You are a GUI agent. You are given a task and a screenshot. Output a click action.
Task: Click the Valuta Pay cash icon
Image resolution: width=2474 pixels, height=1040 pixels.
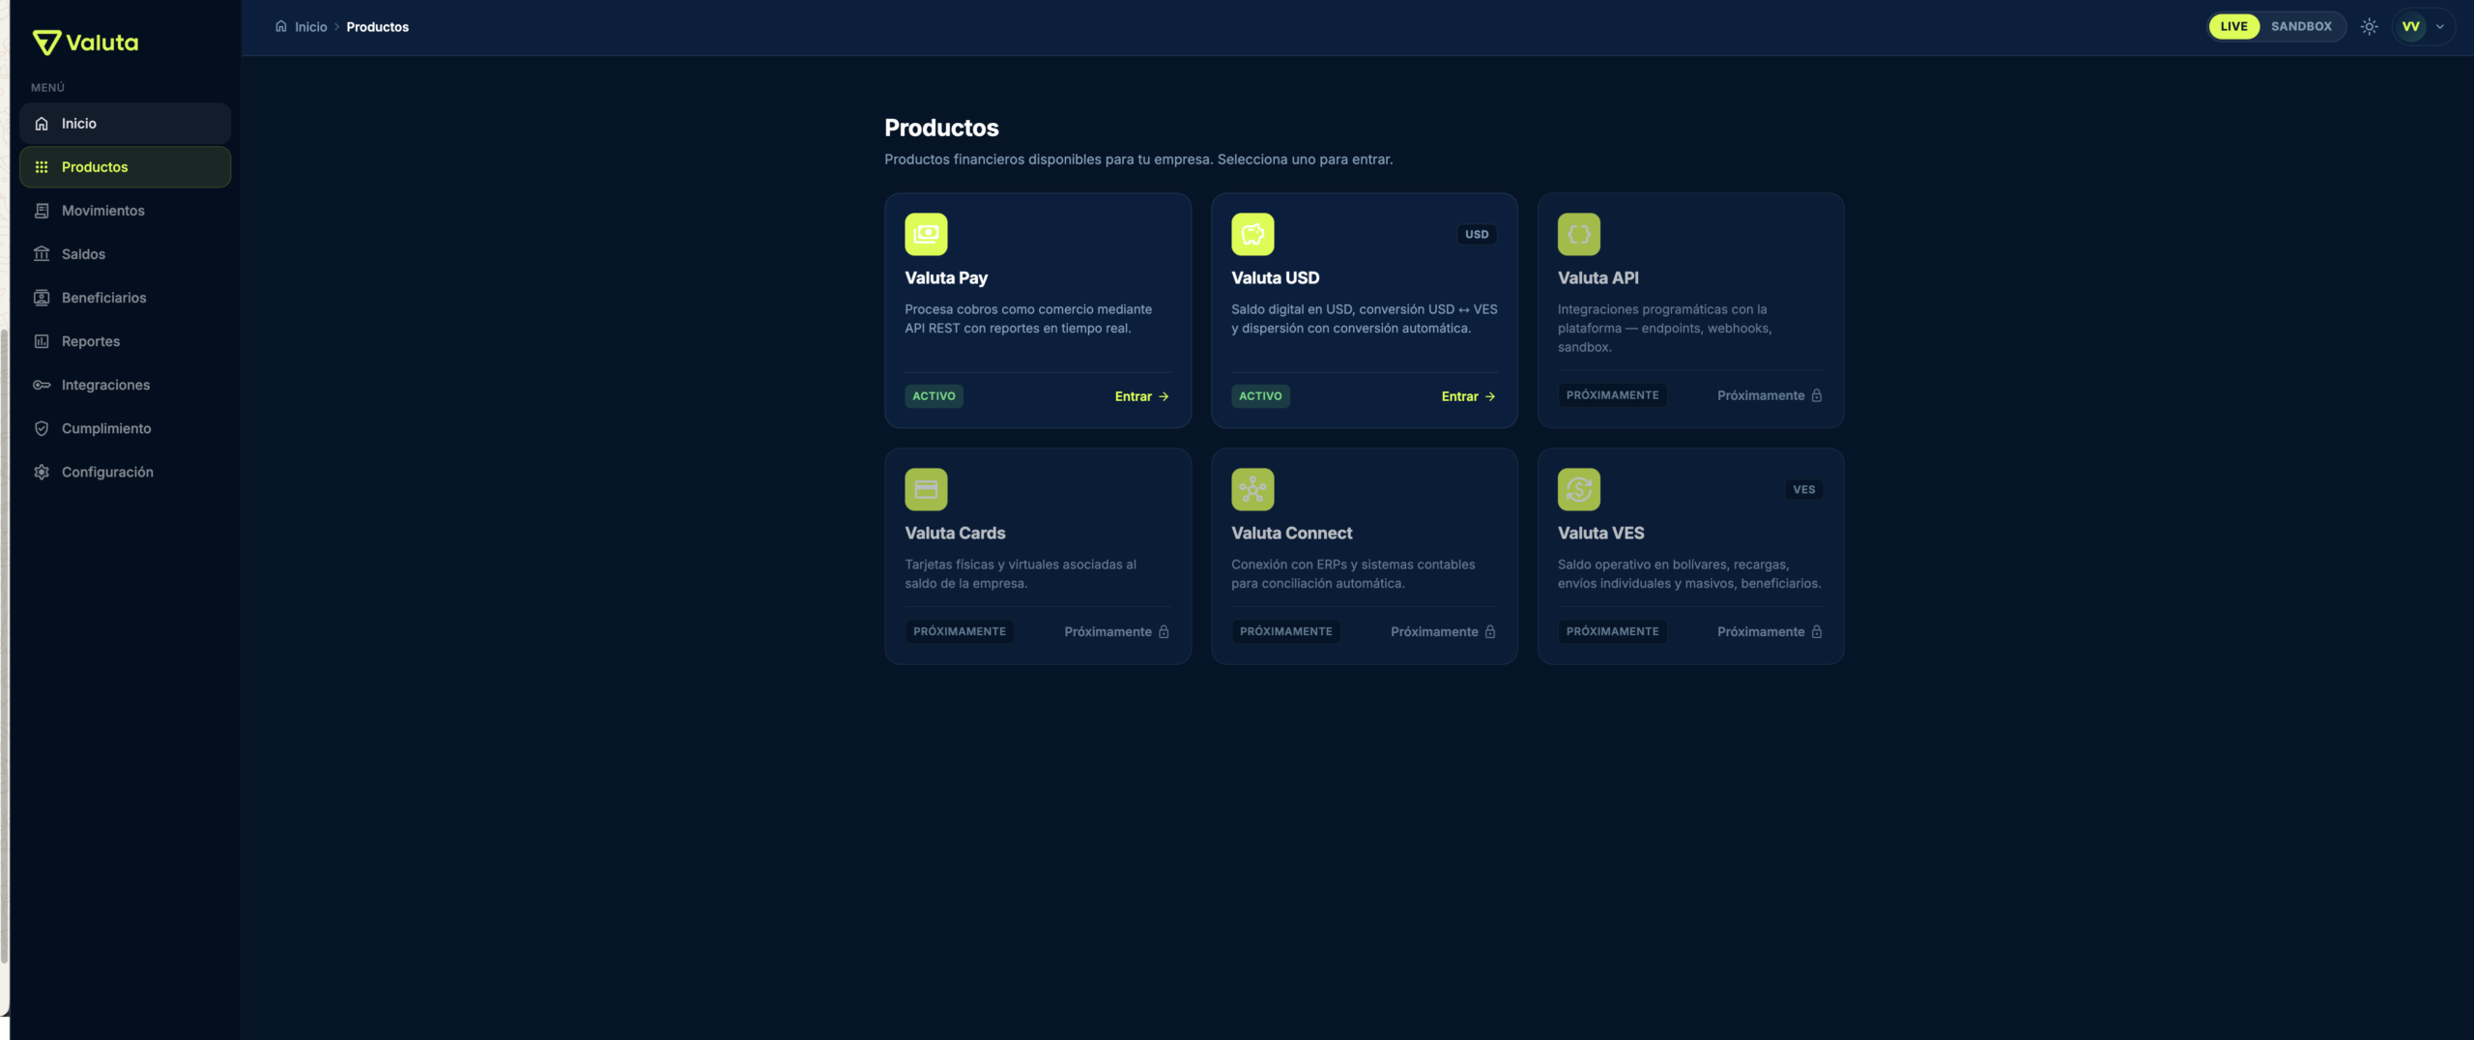[926, 234]
